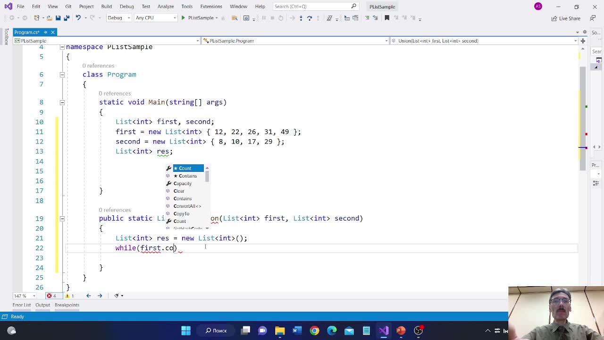Switch to the Error List tab
Screen dimensions: 604x340
point(22,305)
